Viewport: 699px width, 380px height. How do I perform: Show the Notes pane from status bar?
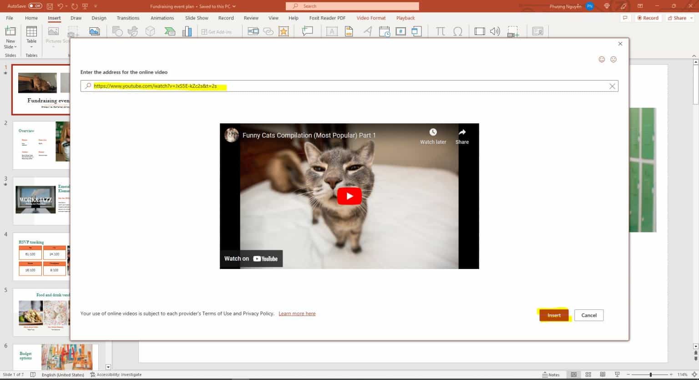point(551,374)
